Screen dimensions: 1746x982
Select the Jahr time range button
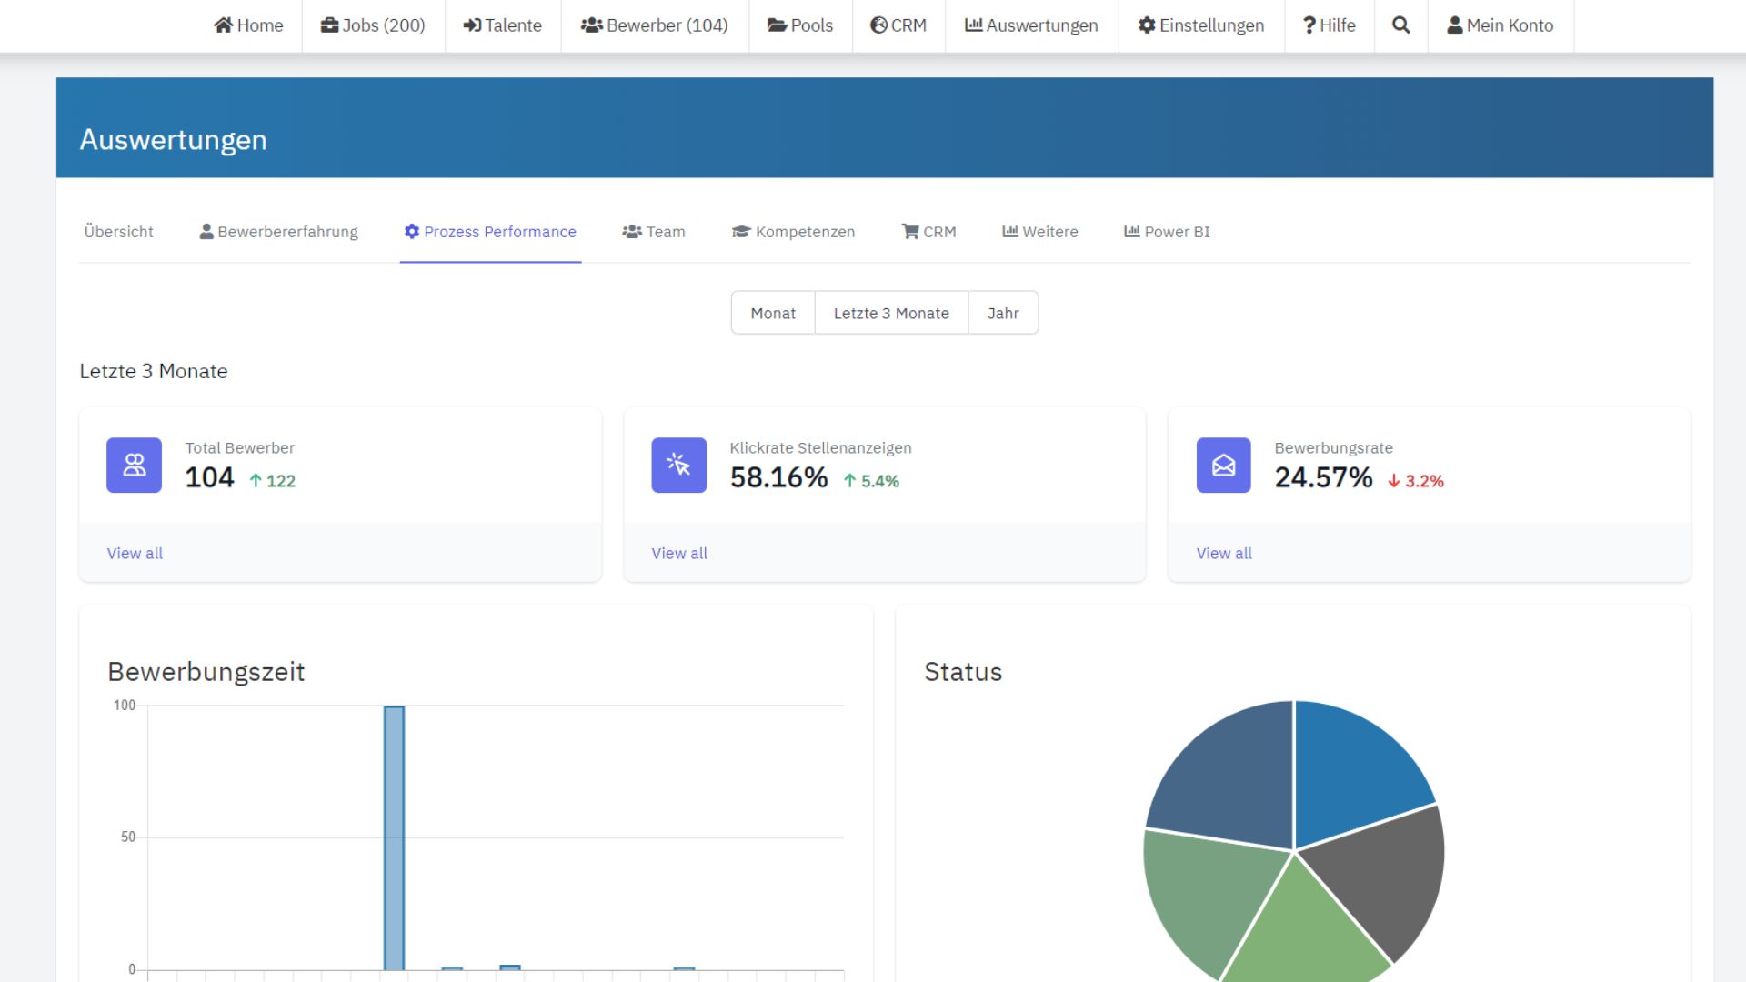(1003, 313)
